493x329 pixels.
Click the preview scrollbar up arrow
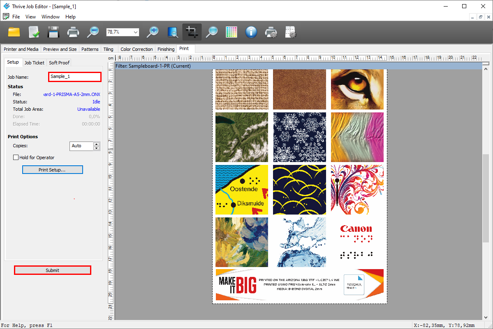[486, 69]
